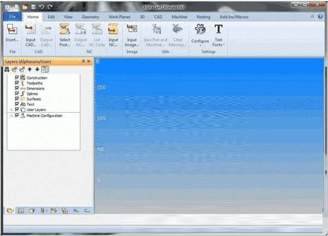Open the Input NC command
The width and height of the screenshot is (328, 236).
(113, 35)
